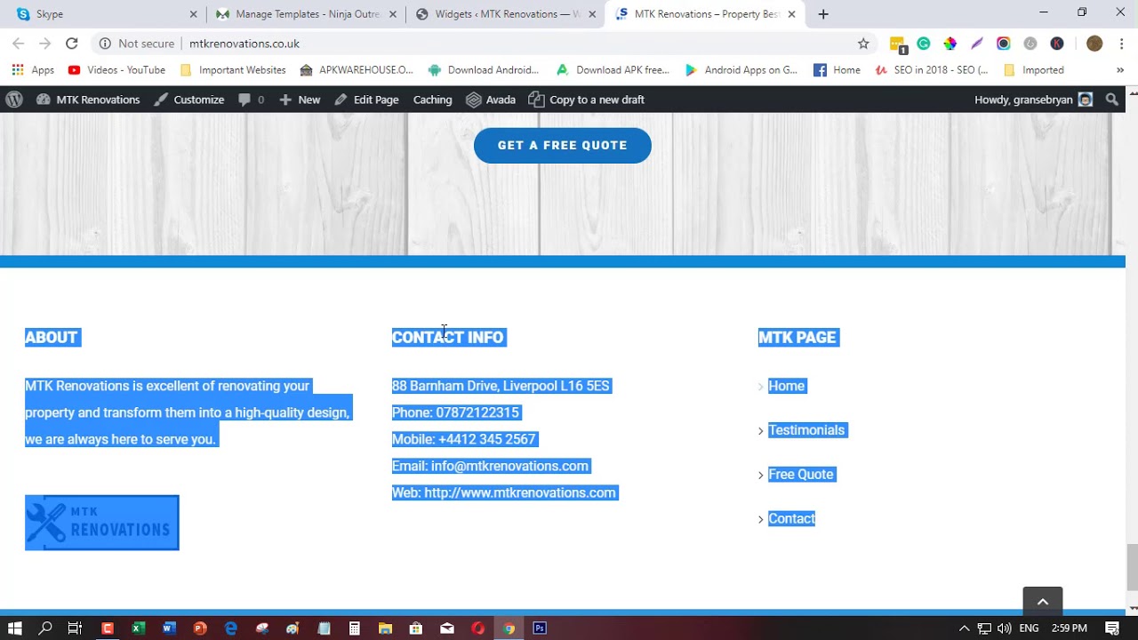Screen dimensions: 1138x640
Task: Click the page vertical scrollbar thumb
Action: 1132,566
